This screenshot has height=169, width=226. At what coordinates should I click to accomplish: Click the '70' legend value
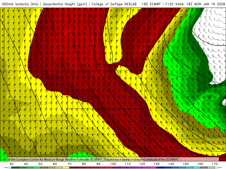coord(69,164)
